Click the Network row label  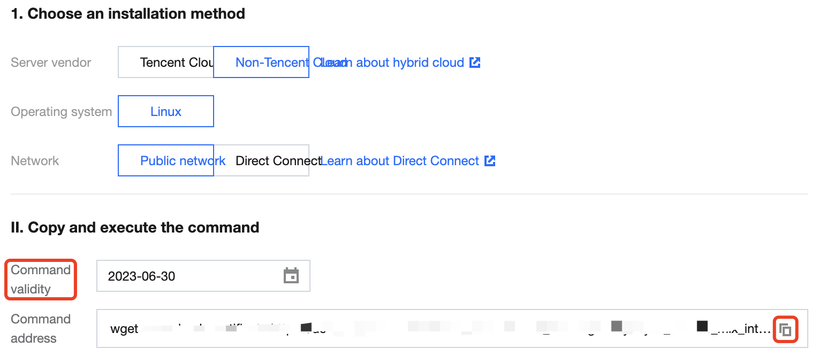coord(35,161)
